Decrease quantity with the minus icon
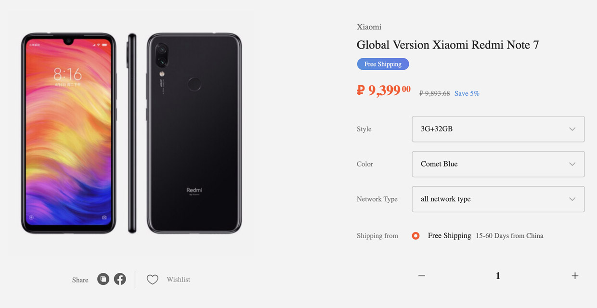This screenshot has height=308, width=597. (422, 276)
